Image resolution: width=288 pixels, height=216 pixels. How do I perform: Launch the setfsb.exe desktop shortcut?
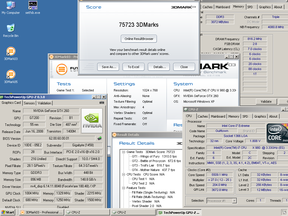click(x=33, y=8)
